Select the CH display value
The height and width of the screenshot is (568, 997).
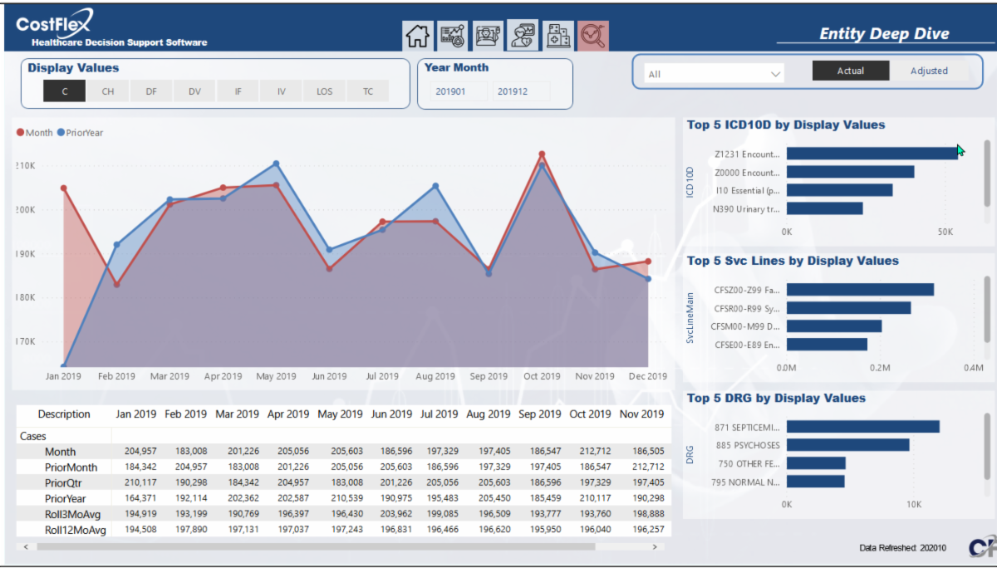coord(108,92)
